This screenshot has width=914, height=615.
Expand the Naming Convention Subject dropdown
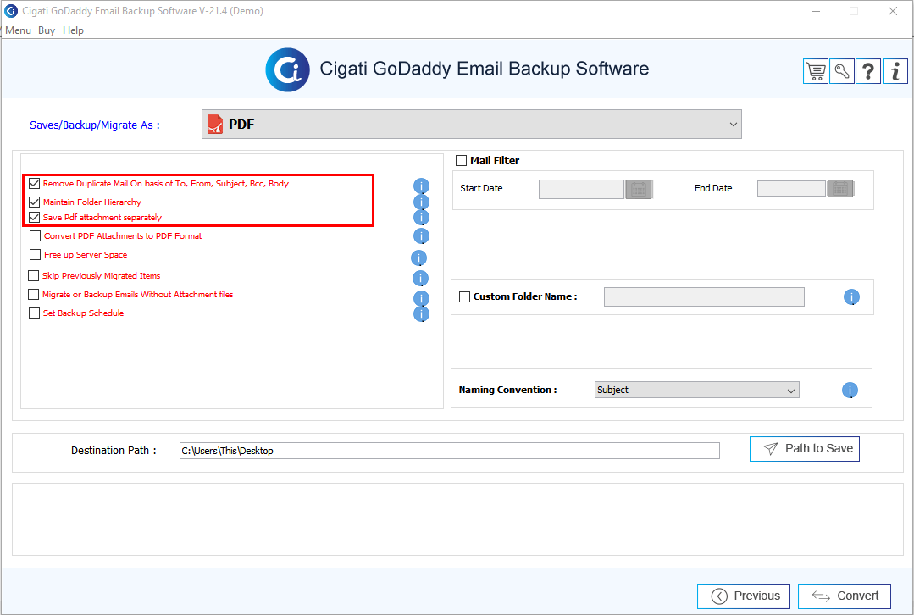pos(696,390)
